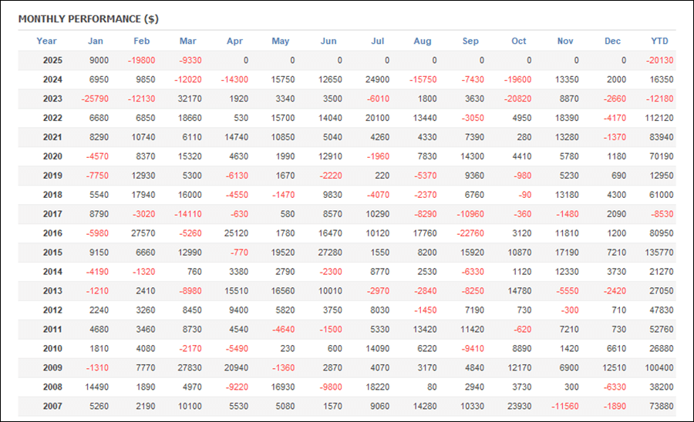
Task: Click the Apr column header
Action: tap(234, 41)
